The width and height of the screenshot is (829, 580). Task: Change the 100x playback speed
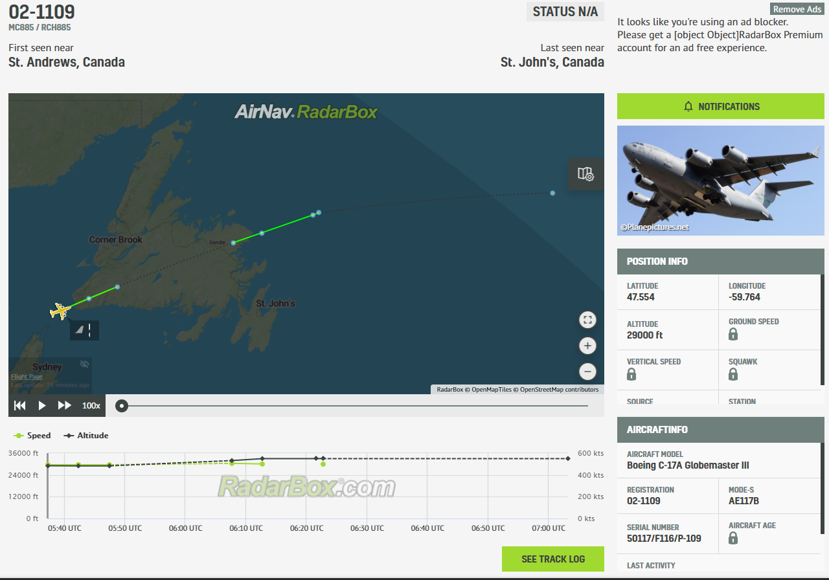[91, 405]
